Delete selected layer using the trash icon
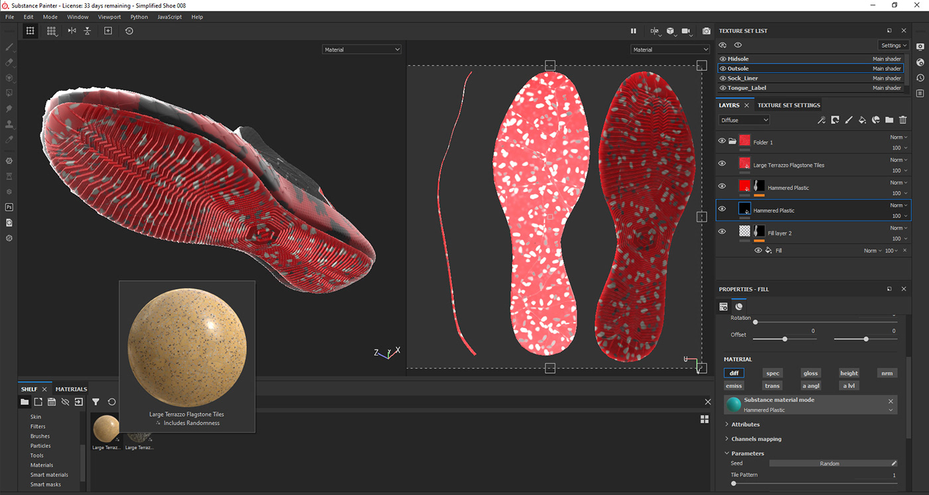 coord(902,120)
